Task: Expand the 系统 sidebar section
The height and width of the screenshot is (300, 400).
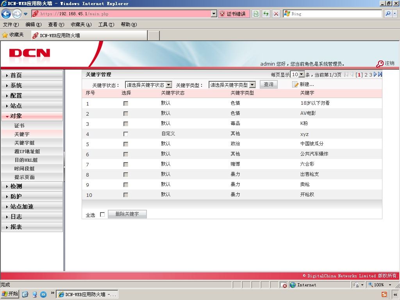Action: (32, 86)
